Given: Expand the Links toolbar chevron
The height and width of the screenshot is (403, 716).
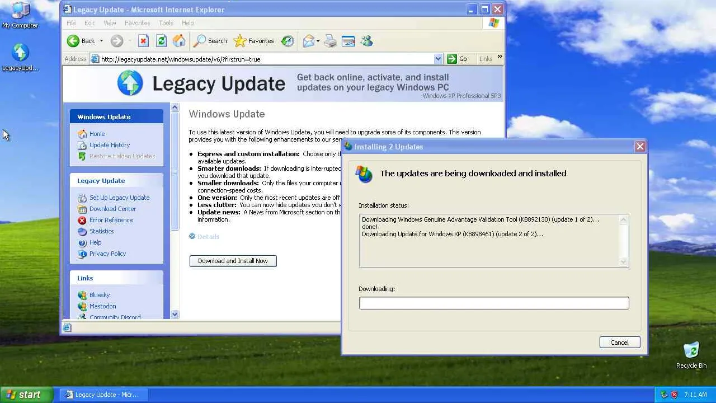Looking at the screenshot, I should 500,57.
